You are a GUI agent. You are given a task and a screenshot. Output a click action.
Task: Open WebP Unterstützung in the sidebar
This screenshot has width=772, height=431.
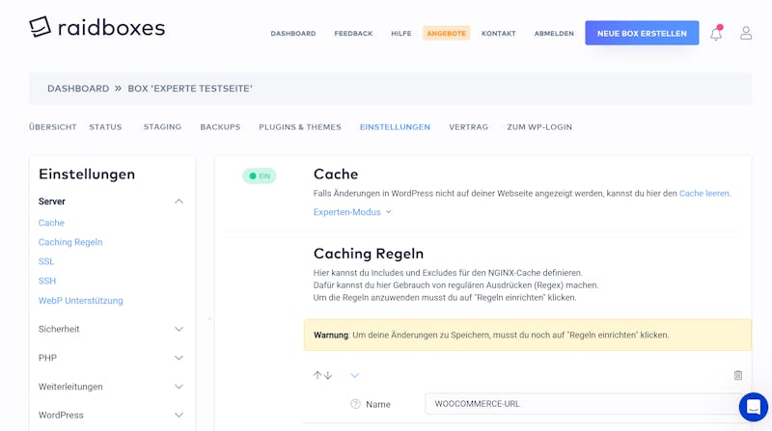pyautogui.click(x=81, y=301)
